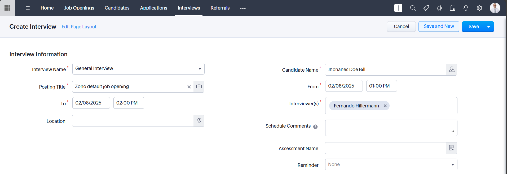Remove interviewer Fernando Hillermann

pyautogui.click(x=385, y=106)
